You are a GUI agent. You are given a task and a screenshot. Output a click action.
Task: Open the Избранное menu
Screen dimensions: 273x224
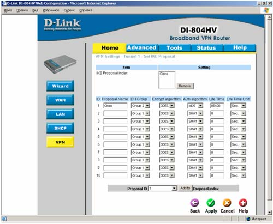pos(51,10)
